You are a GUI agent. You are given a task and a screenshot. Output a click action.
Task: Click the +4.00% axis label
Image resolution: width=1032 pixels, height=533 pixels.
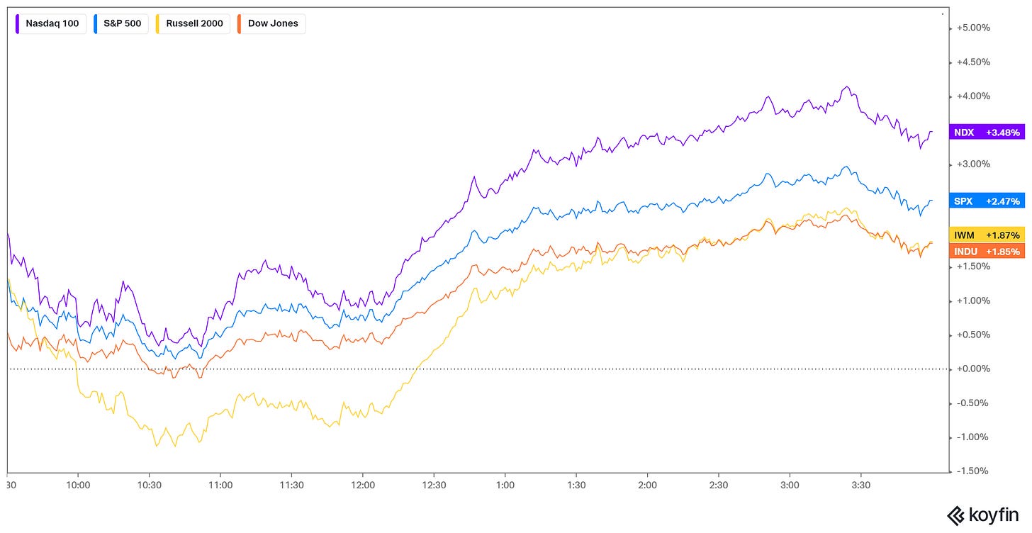tap(972, 96)
